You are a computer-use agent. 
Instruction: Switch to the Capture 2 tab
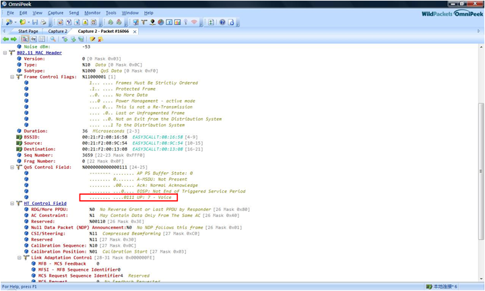(x=57, y=32)
